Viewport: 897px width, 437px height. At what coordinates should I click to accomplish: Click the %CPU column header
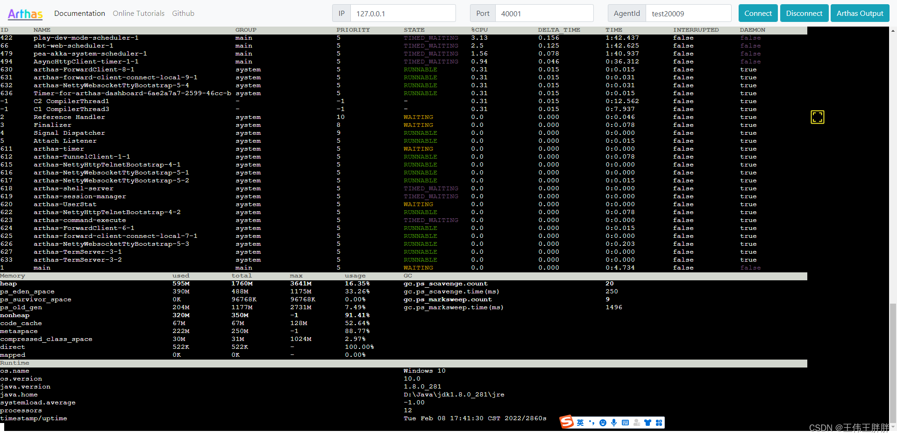(x=479, y=30)
